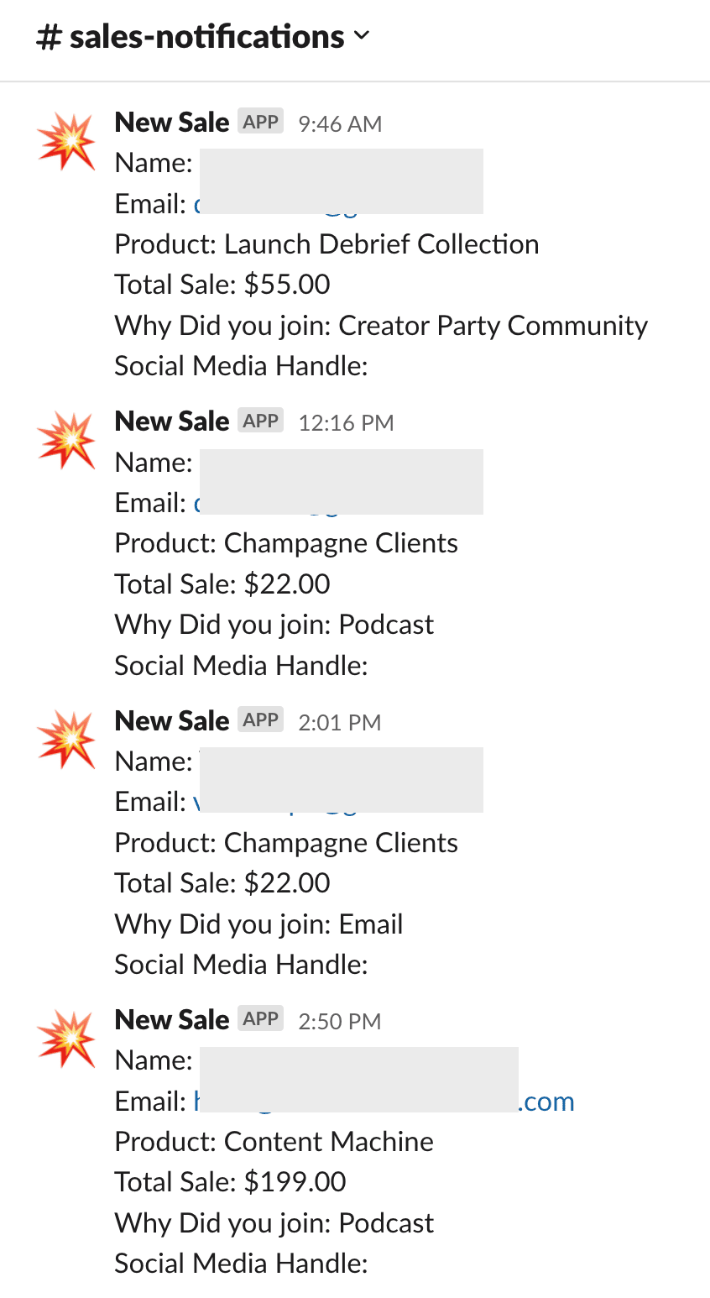
Task: Click the APP badge on 2:50 PM message
Action: [x=260, y=1019]
